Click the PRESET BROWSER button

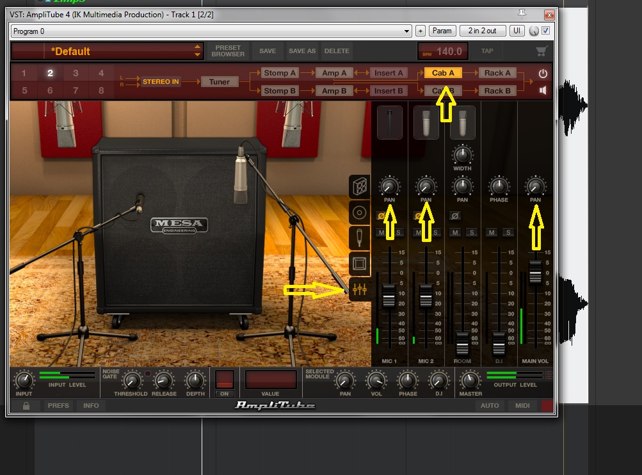(x=228, y=51)
